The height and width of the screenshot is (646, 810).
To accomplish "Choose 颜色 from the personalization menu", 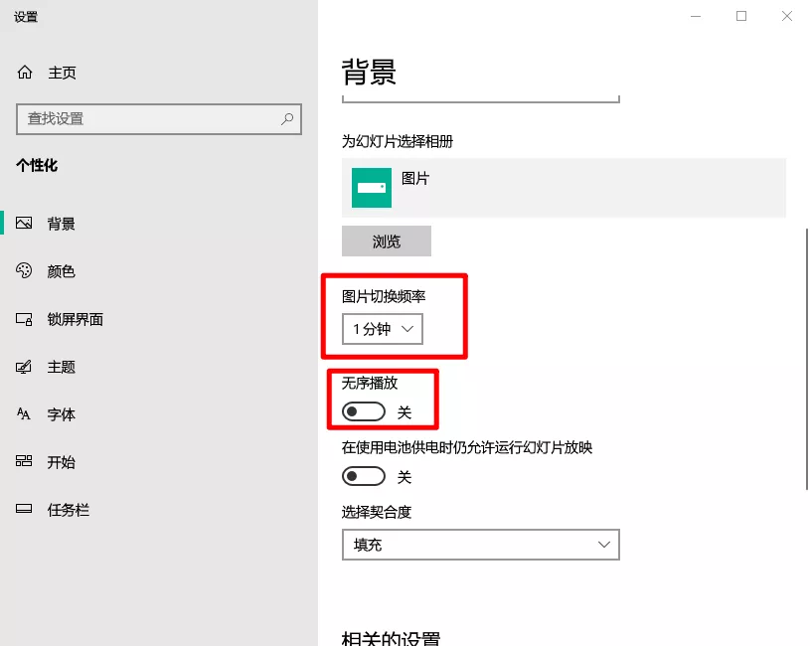I will coord(62,270).
